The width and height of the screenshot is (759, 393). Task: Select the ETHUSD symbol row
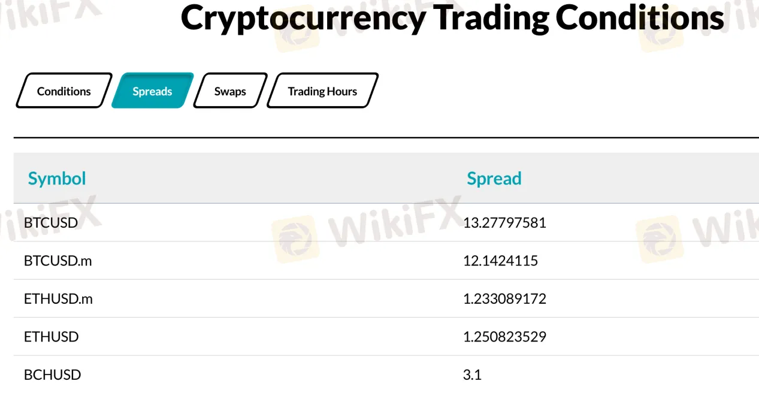pyautogui.click(x=386, y=337)
